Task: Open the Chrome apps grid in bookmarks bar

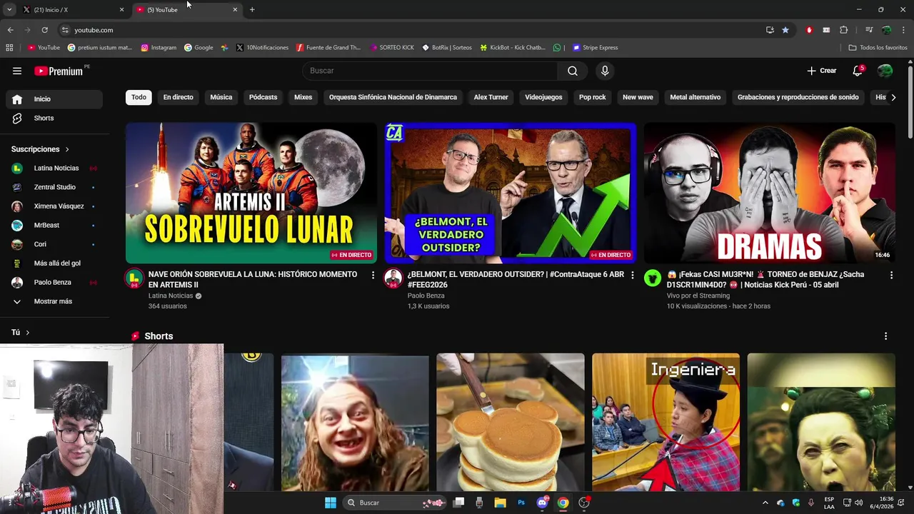Action: pos(9,48)
